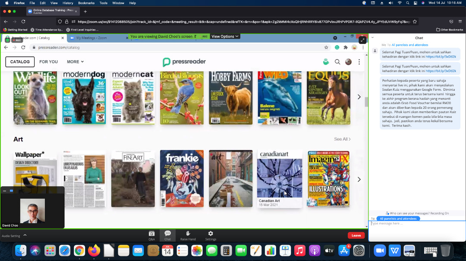The width and height of the screenshot is (466, 261).
Task: Collapse the Chat panel chevron
Action: (372, 38)
